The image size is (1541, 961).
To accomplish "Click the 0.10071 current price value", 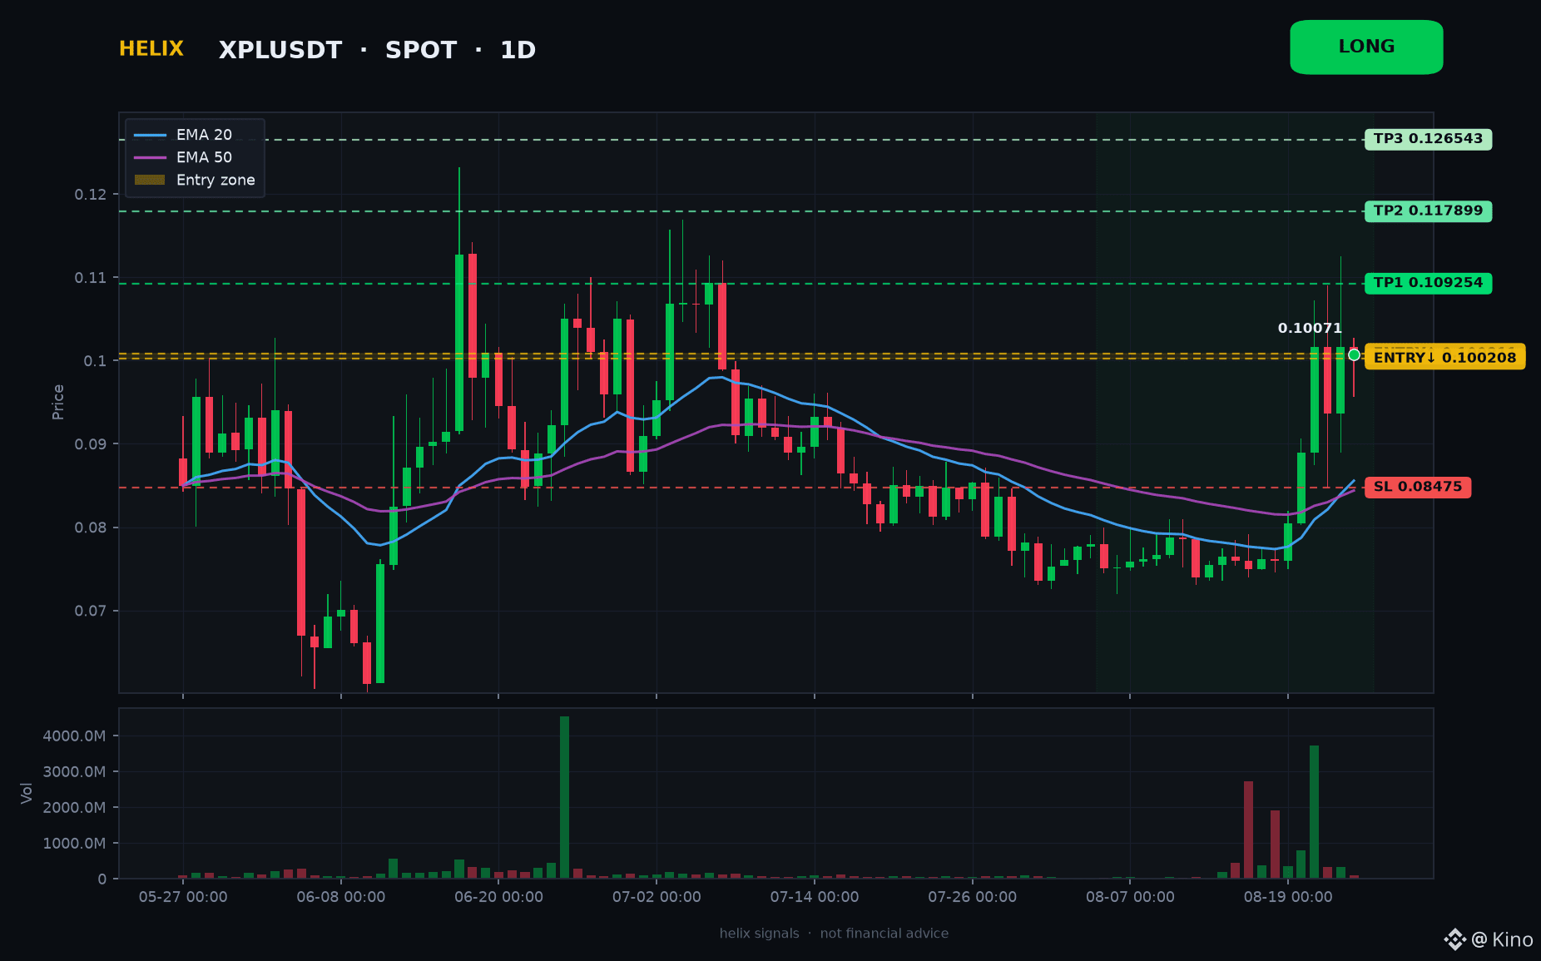I will (x=1310, y=329).
